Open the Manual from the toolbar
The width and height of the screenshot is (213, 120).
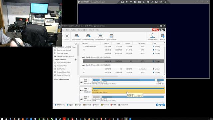click(162, 37)
